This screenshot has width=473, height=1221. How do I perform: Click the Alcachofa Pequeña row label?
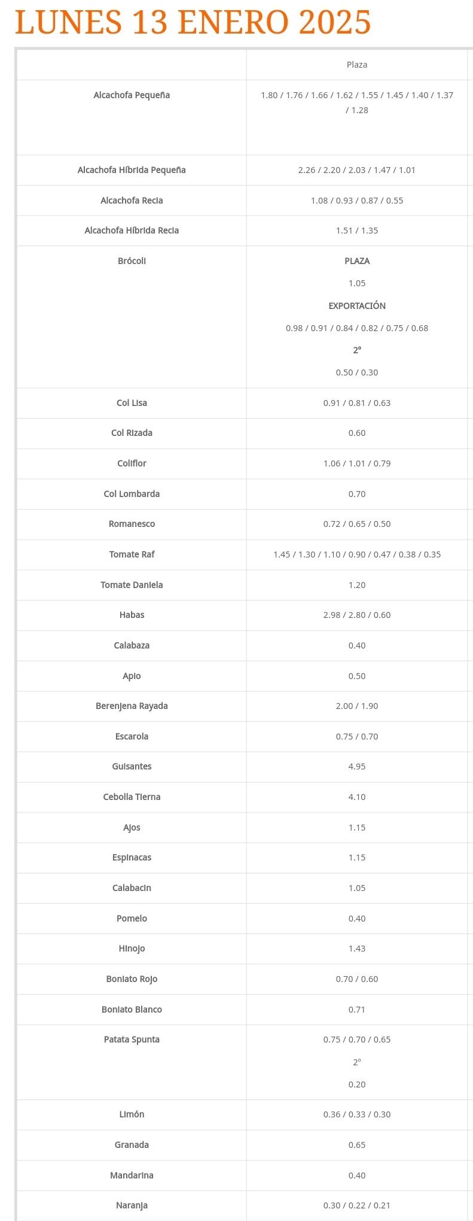click(x=132, y=95)
